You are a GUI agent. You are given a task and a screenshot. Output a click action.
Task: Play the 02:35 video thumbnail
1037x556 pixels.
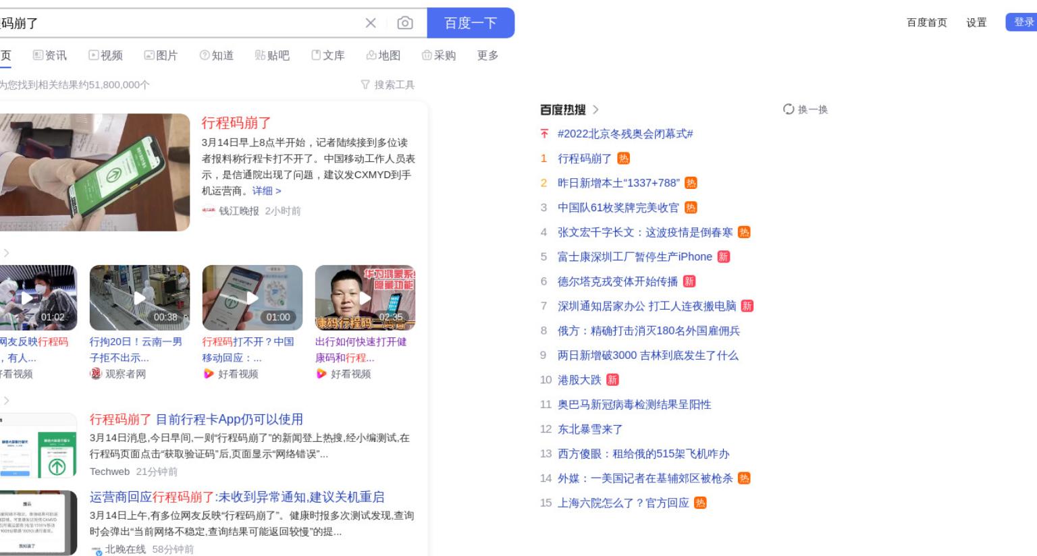(x=365, y=298)
